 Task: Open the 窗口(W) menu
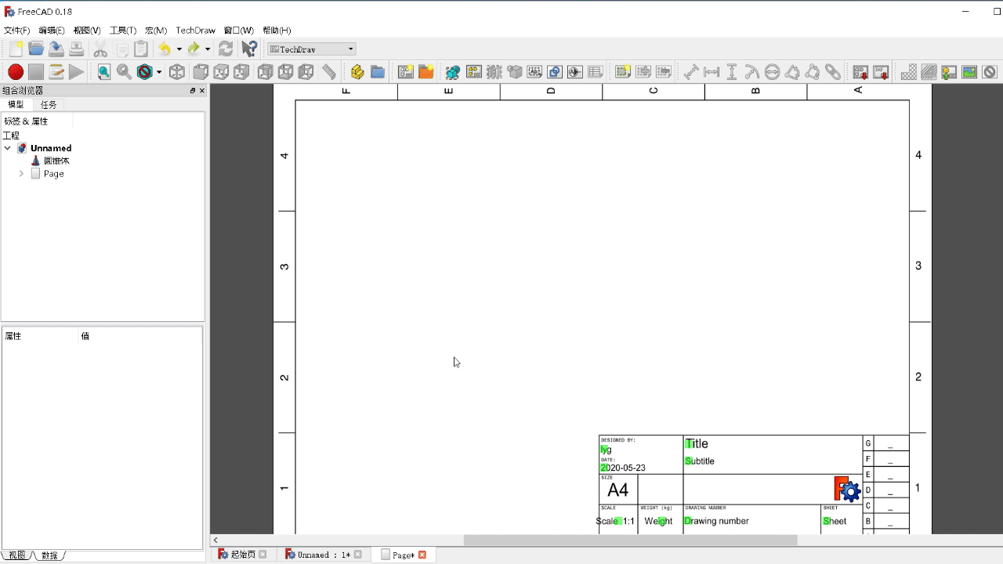239,31
